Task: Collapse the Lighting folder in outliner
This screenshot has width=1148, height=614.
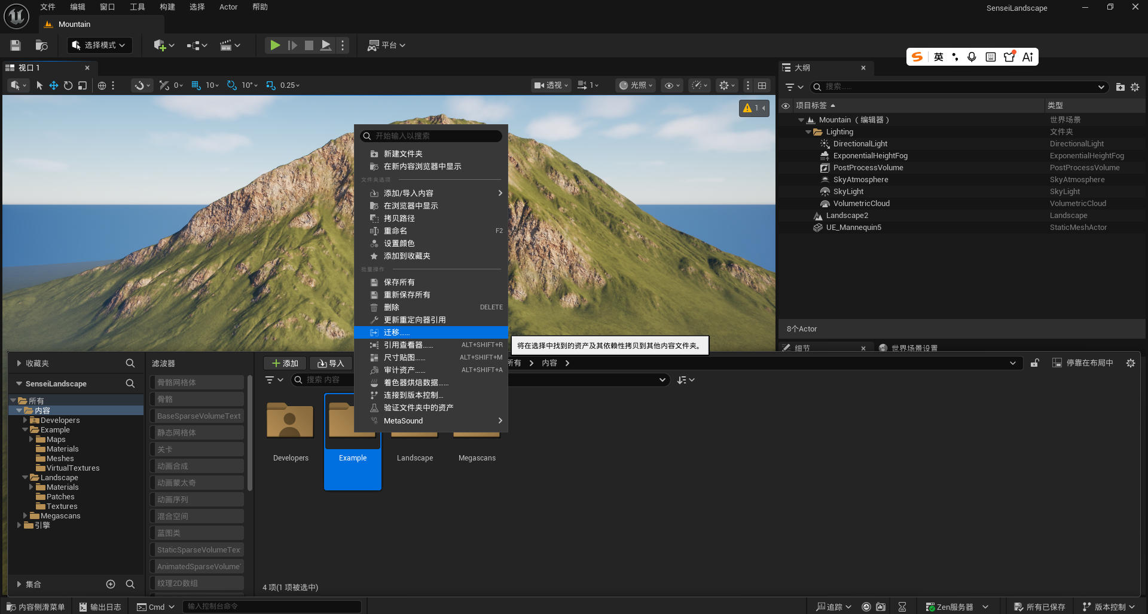Action: coord(808,132)
